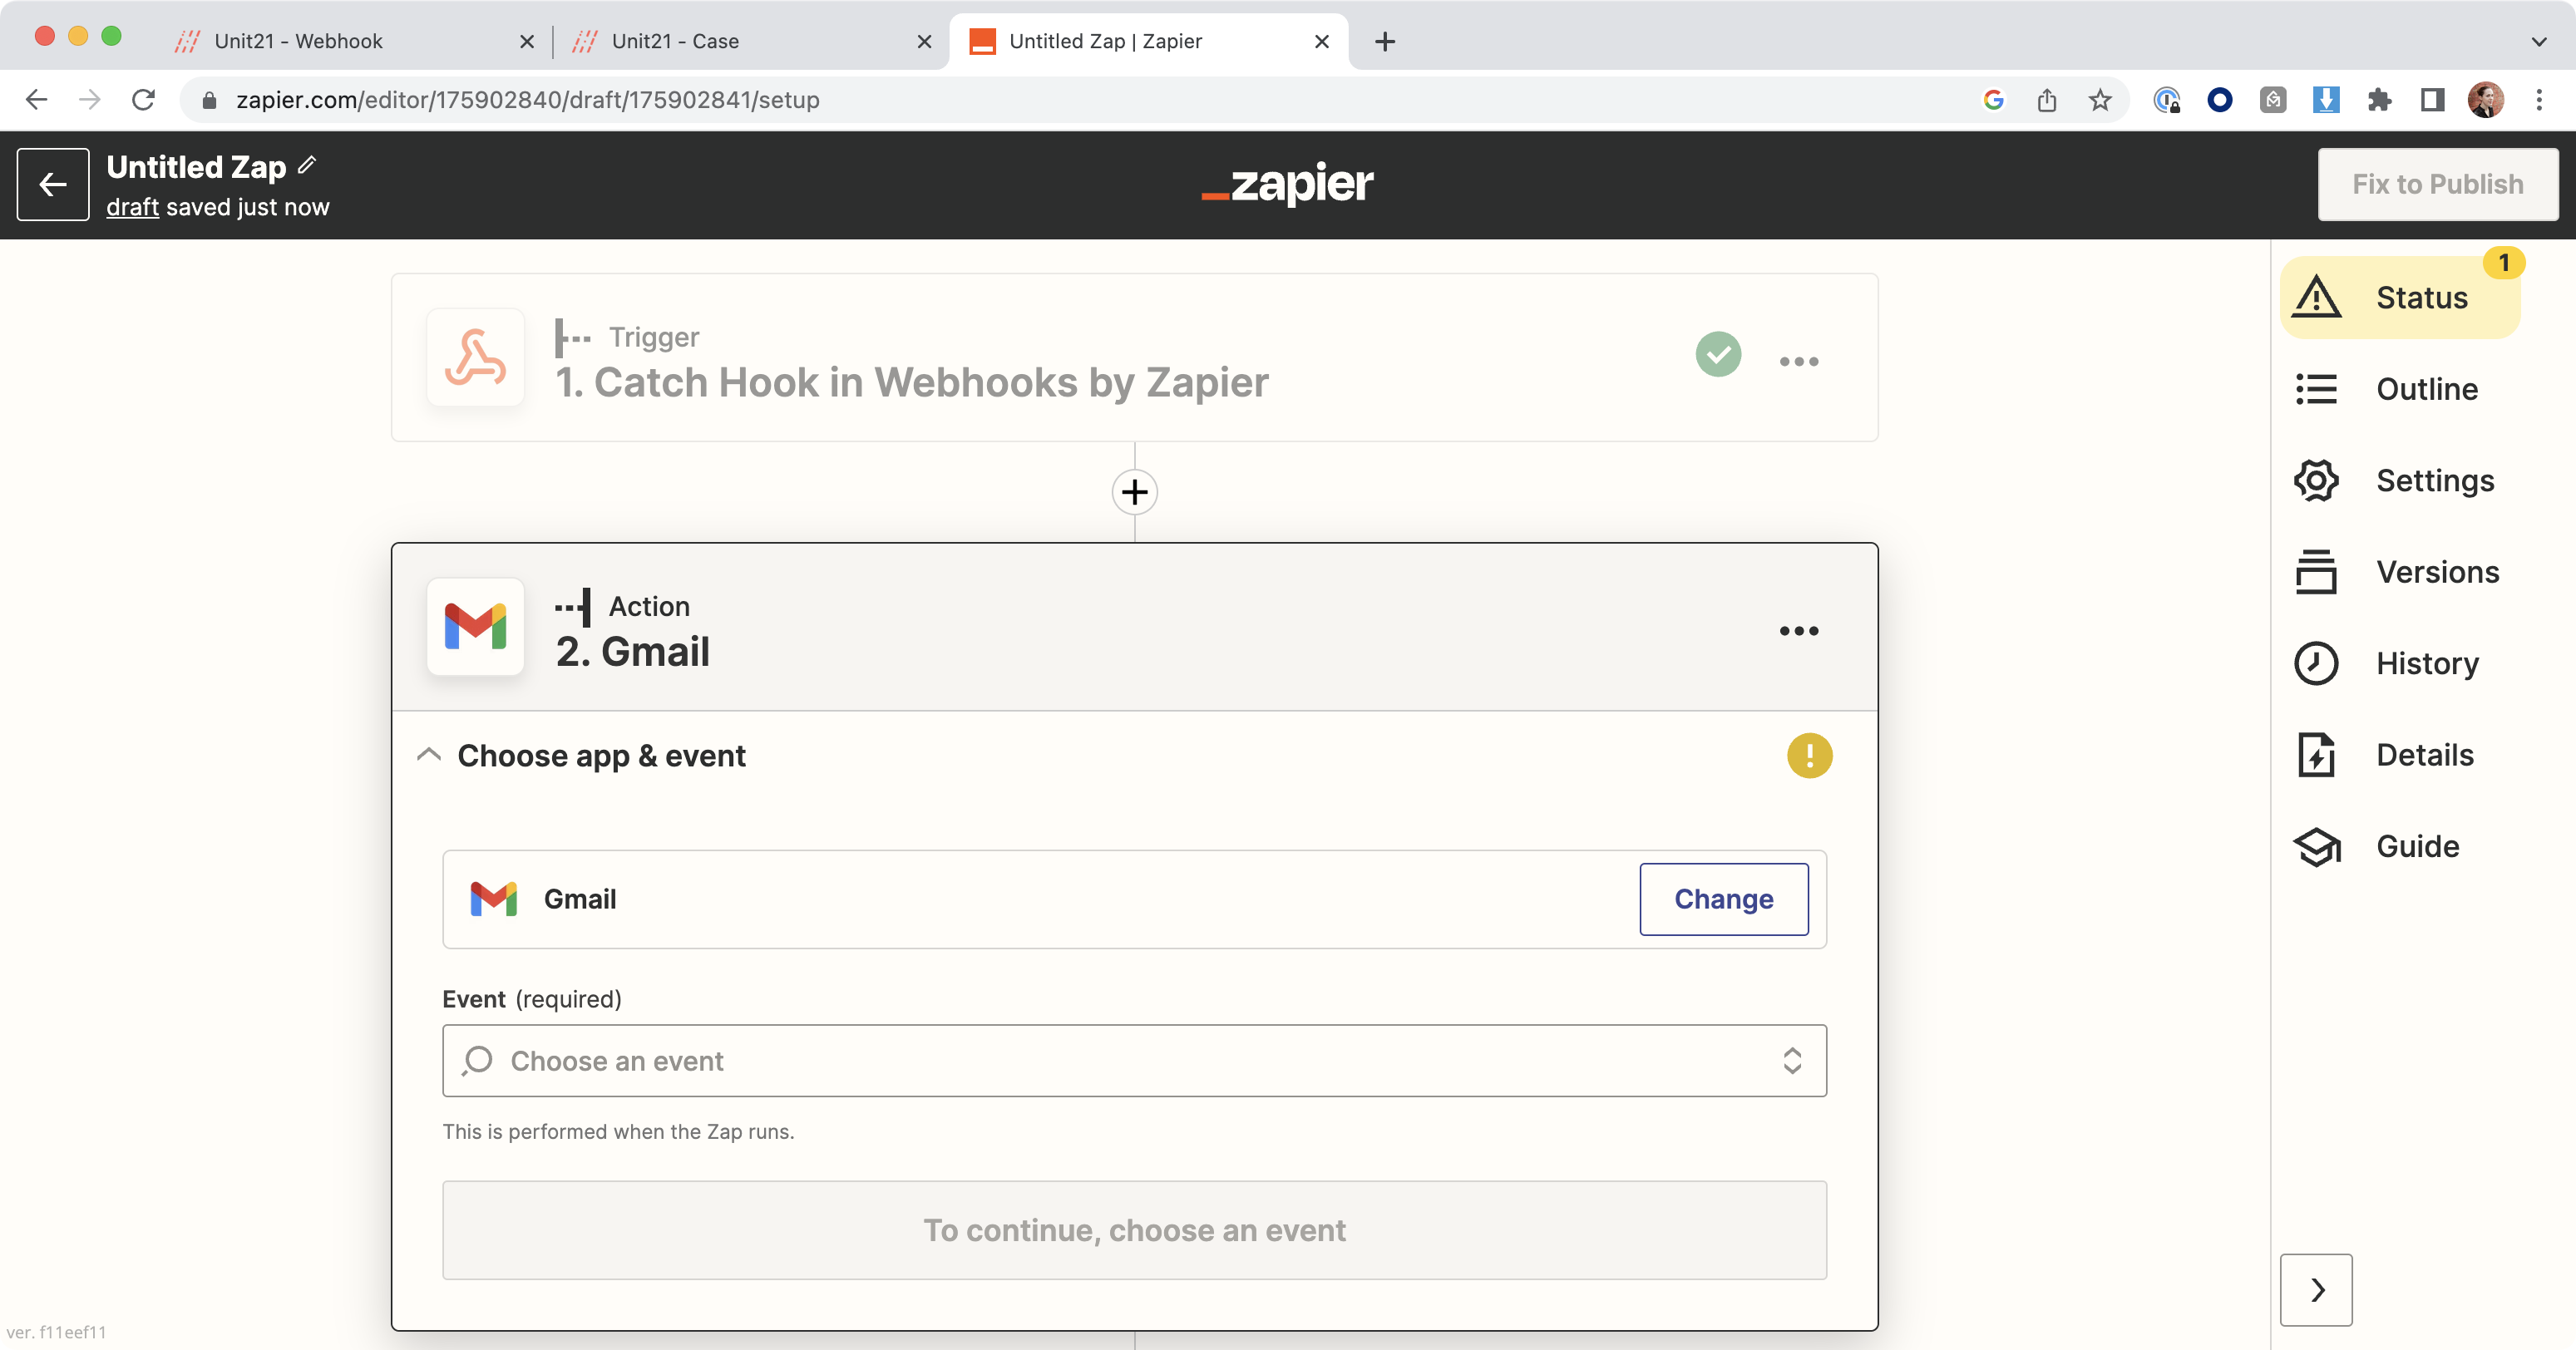
Task: Open the Outline sidebar item
Action: coord(2426,389)
